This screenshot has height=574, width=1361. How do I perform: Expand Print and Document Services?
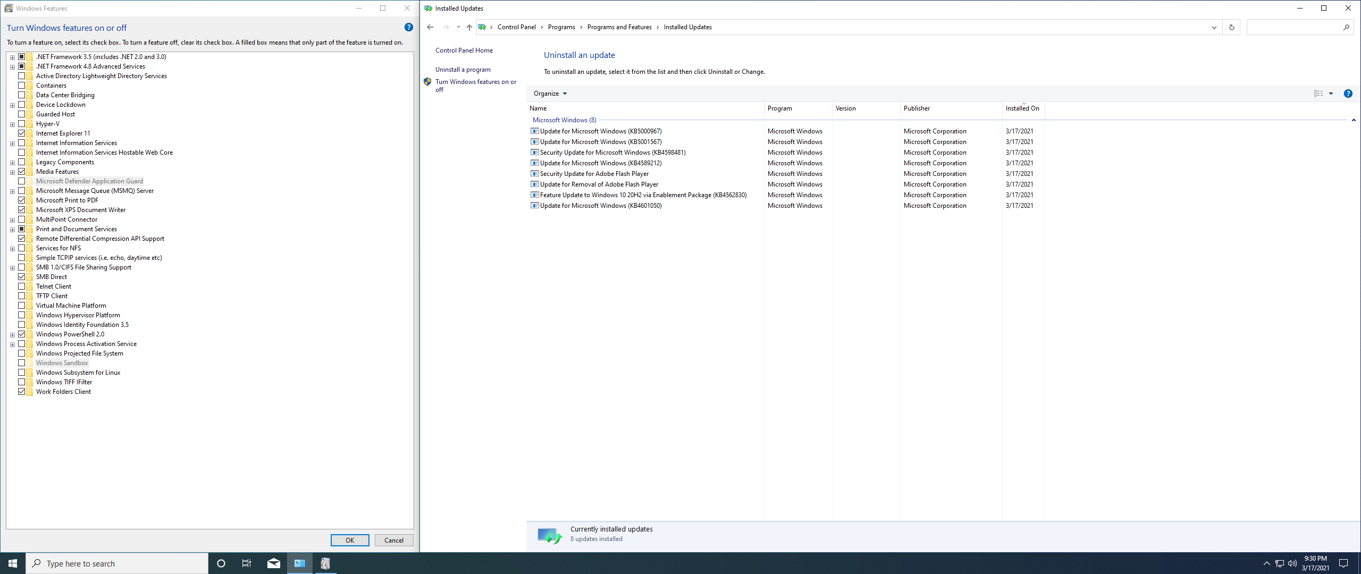tap(12, 230)
